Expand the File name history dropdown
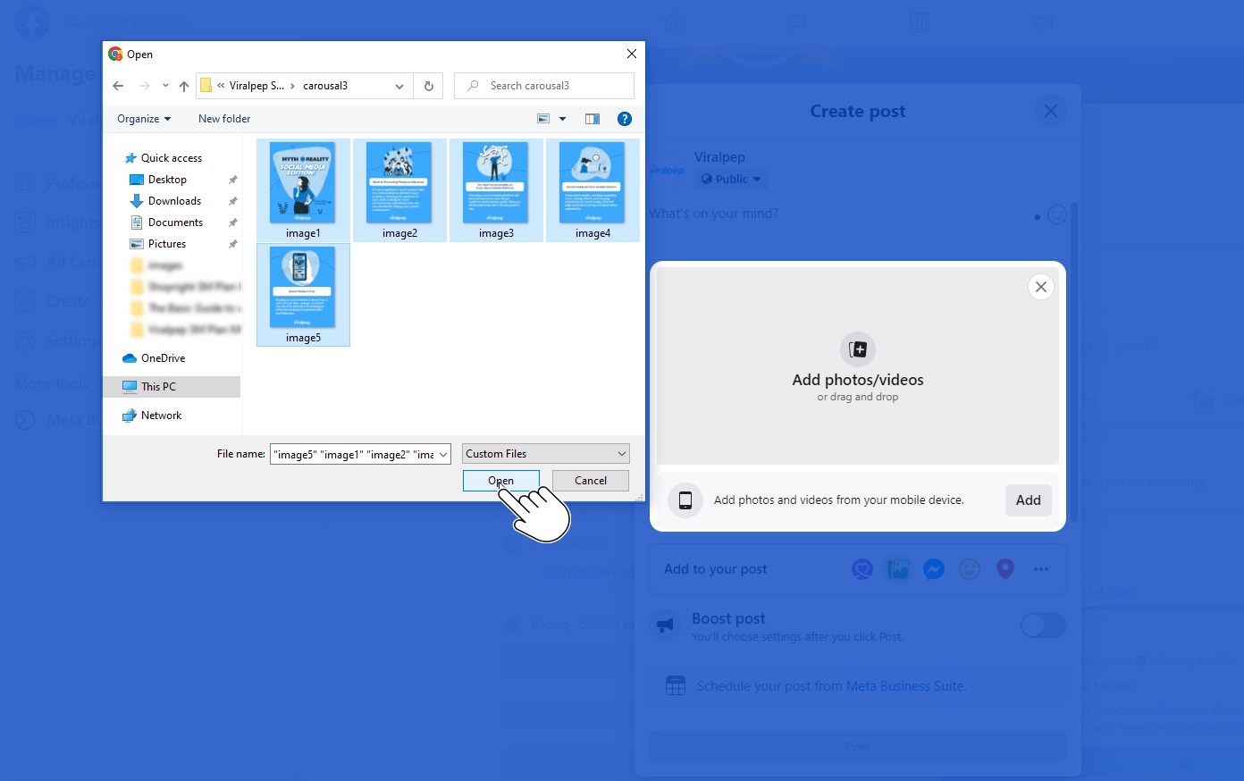Screen dimensions: 1244x781 443,454
